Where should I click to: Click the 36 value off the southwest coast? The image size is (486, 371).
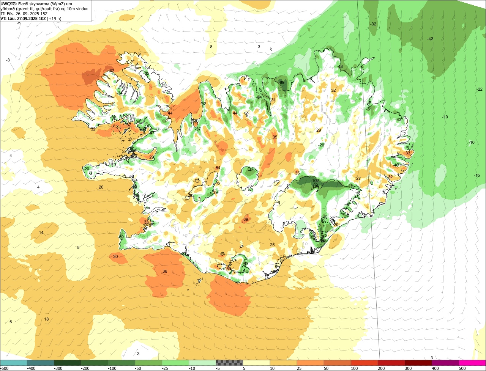[165, 272]
